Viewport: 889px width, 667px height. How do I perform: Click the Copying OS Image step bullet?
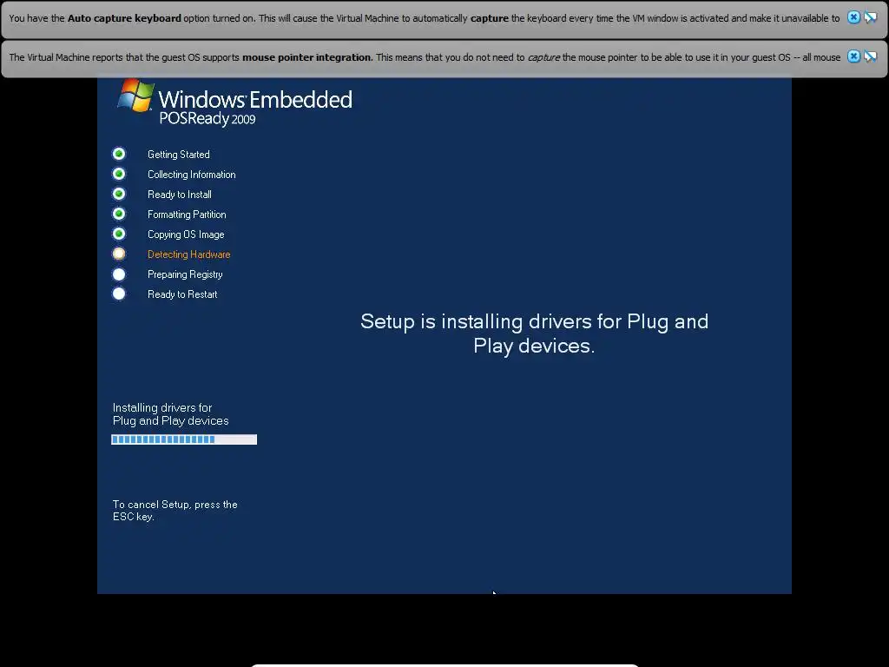coord(119,234)
